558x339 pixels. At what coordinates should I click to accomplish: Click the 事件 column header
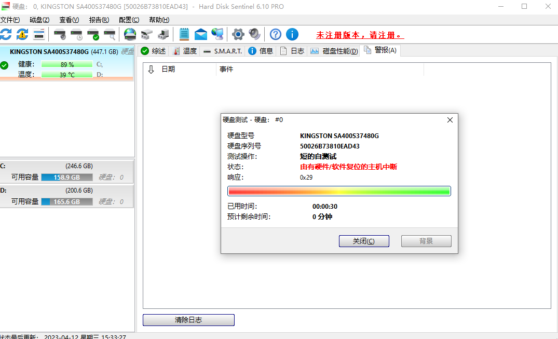[x=226, y=69]
